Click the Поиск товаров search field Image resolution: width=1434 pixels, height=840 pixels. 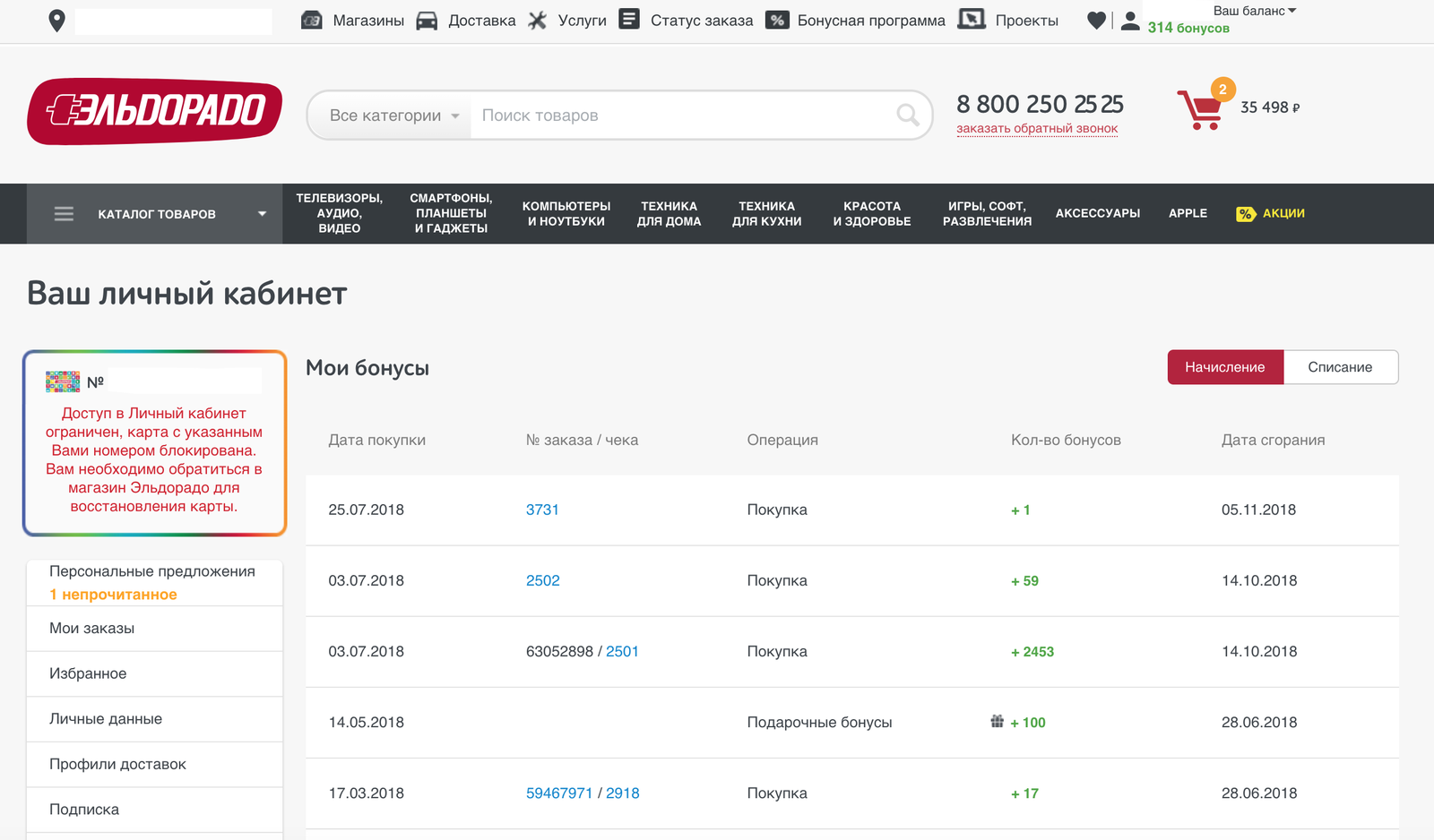tap(681, 116)
